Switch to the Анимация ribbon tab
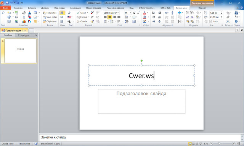244x146 pixels. 75,8
